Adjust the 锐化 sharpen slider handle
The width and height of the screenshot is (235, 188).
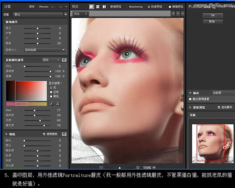click(24, 141)
